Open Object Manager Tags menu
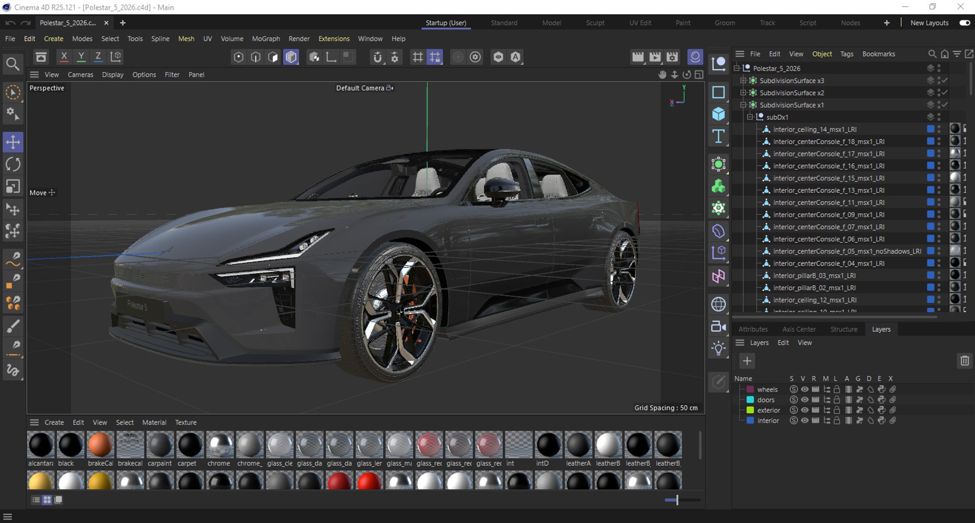The image size is (975, 523). point(847,54)
